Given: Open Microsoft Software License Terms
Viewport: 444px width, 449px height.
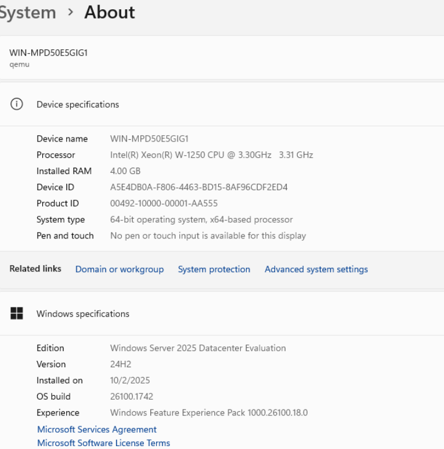Looking at the screenshot, I should click(104, 443).
